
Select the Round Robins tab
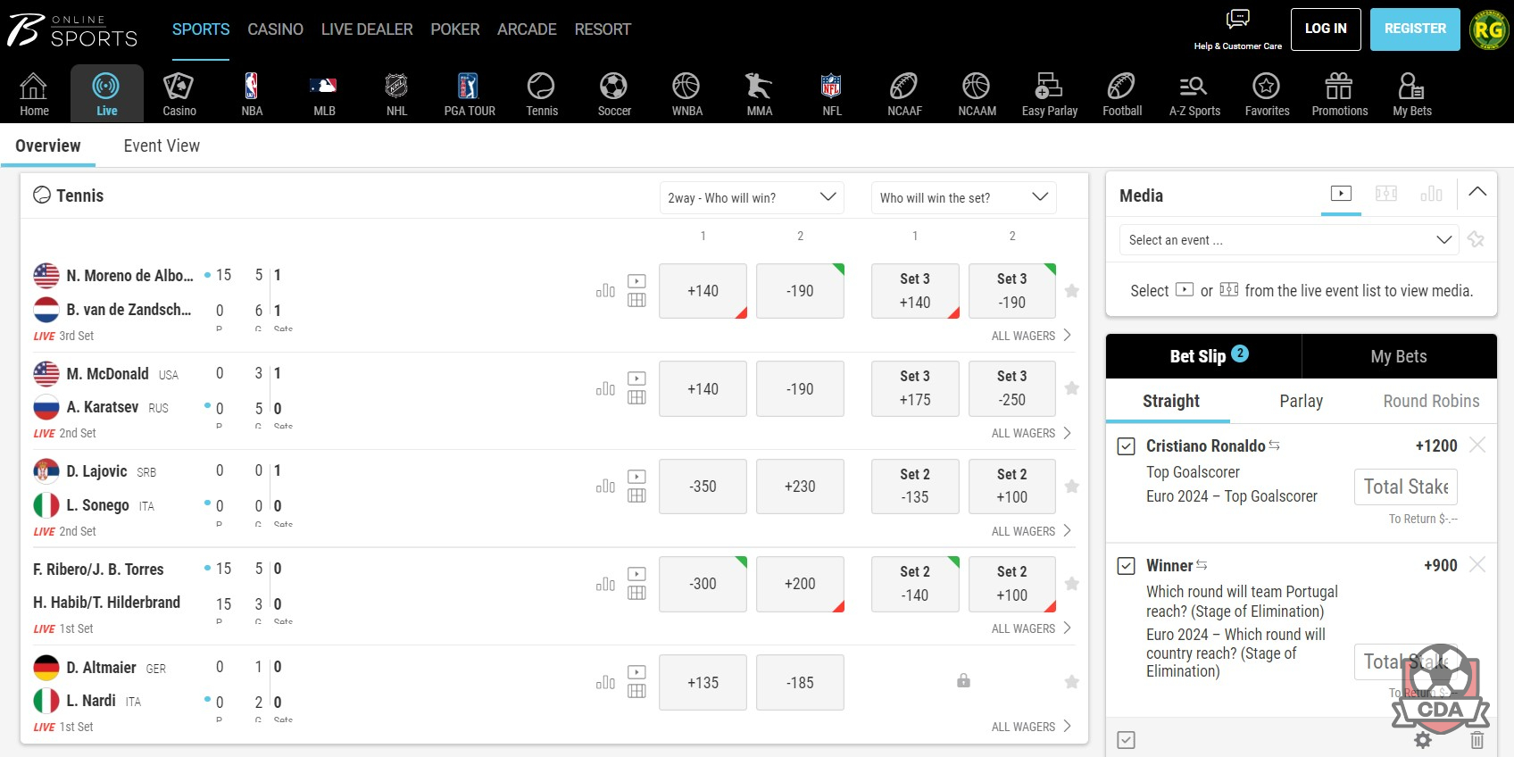[1431, 401]
